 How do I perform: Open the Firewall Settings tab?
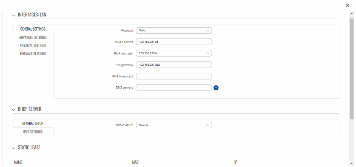33,54
